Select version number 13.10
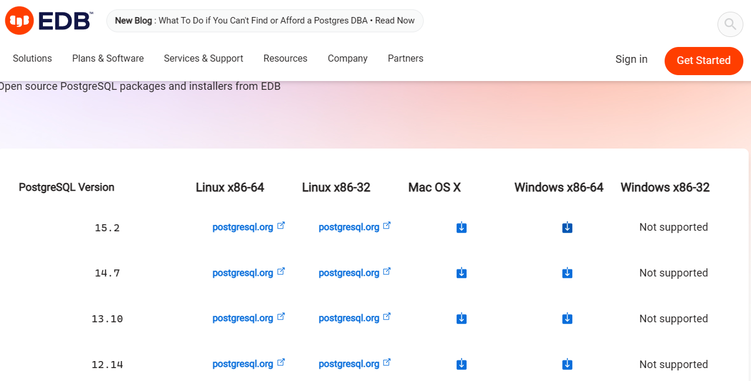751x381 pixels. (x=107, y=319)
